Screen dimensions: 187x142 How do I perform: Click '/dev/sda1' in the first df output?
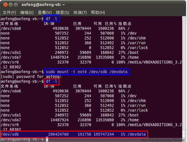(11, 53)
